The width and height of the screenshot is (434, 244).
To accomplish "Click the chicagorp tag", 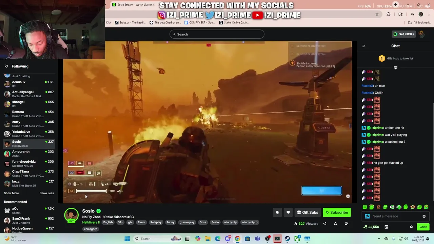I will tap(91, 229).
